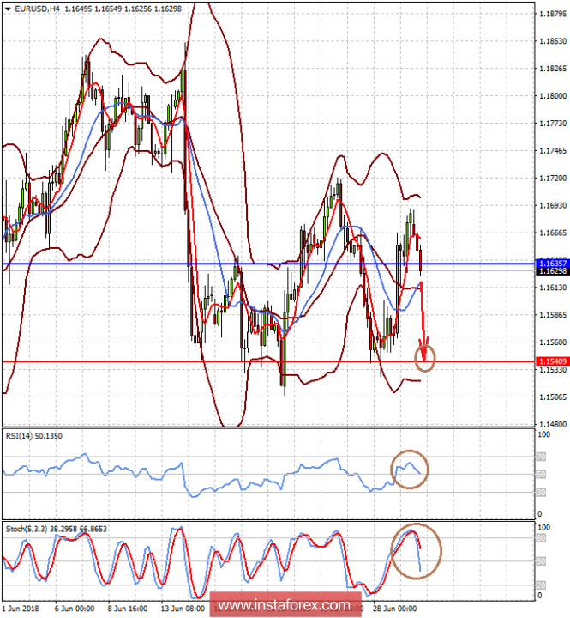Screen dimensions: 570x618
Task: Click the brown circle at price target
Action: [x=424, y=357]
